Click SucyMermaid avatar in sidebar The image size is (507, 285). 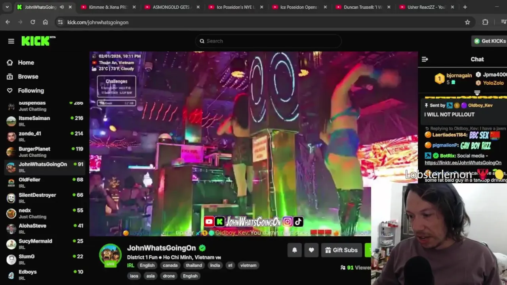tap(11, 244)
